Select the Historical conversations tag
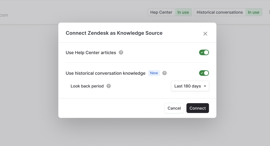The height and width of the screenshot is (146, 270). point(220,12)
